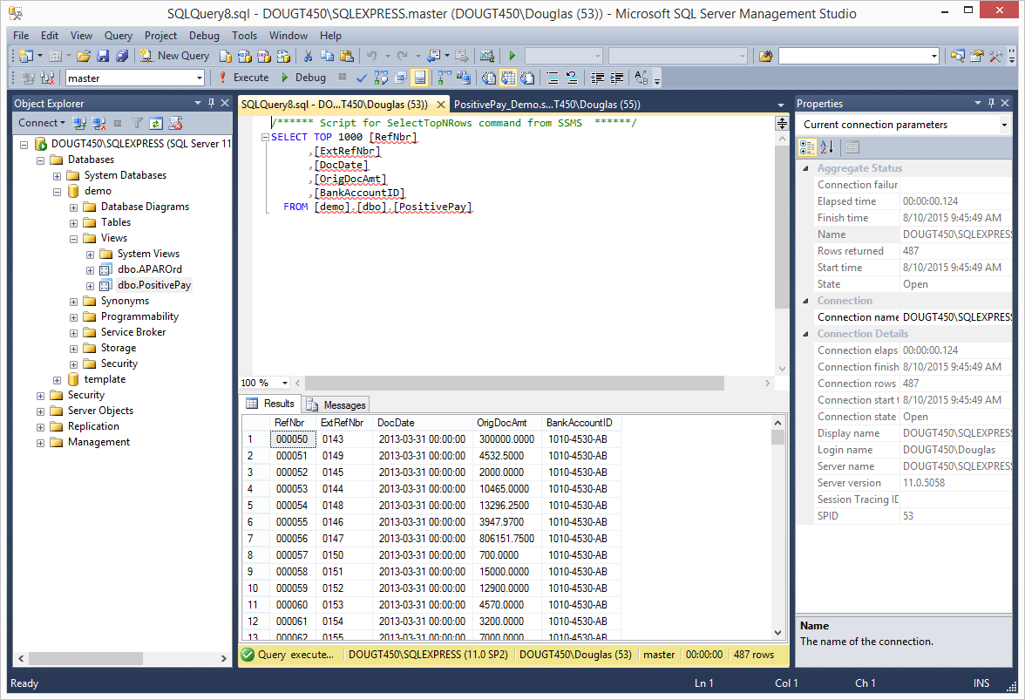Click the Open File folder icon
This screenshot has height=700, width=1025.
pos(84,56)
